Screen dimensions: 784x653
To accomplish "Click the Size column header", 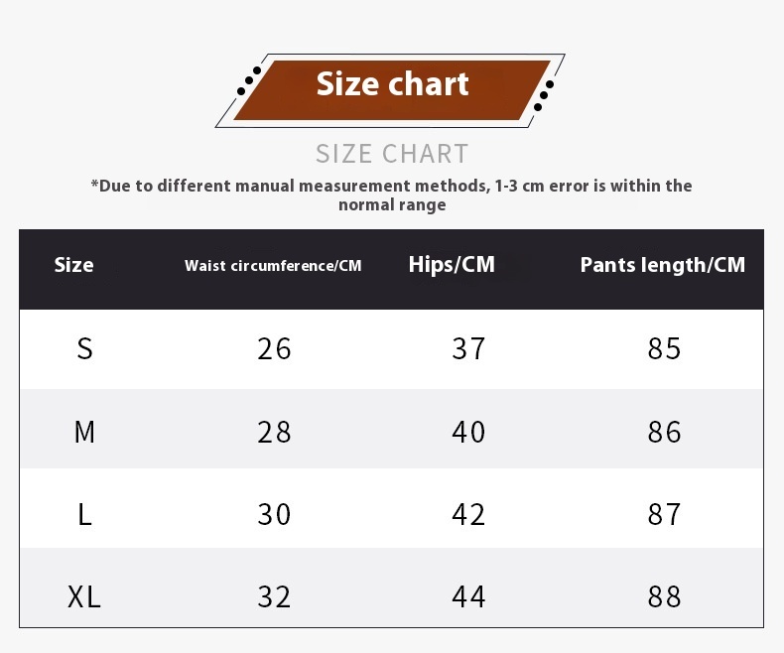I will click(x=74, y=265).
